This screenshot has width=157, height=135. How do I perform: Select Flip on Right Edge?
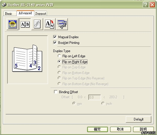(x=59, y=62)
